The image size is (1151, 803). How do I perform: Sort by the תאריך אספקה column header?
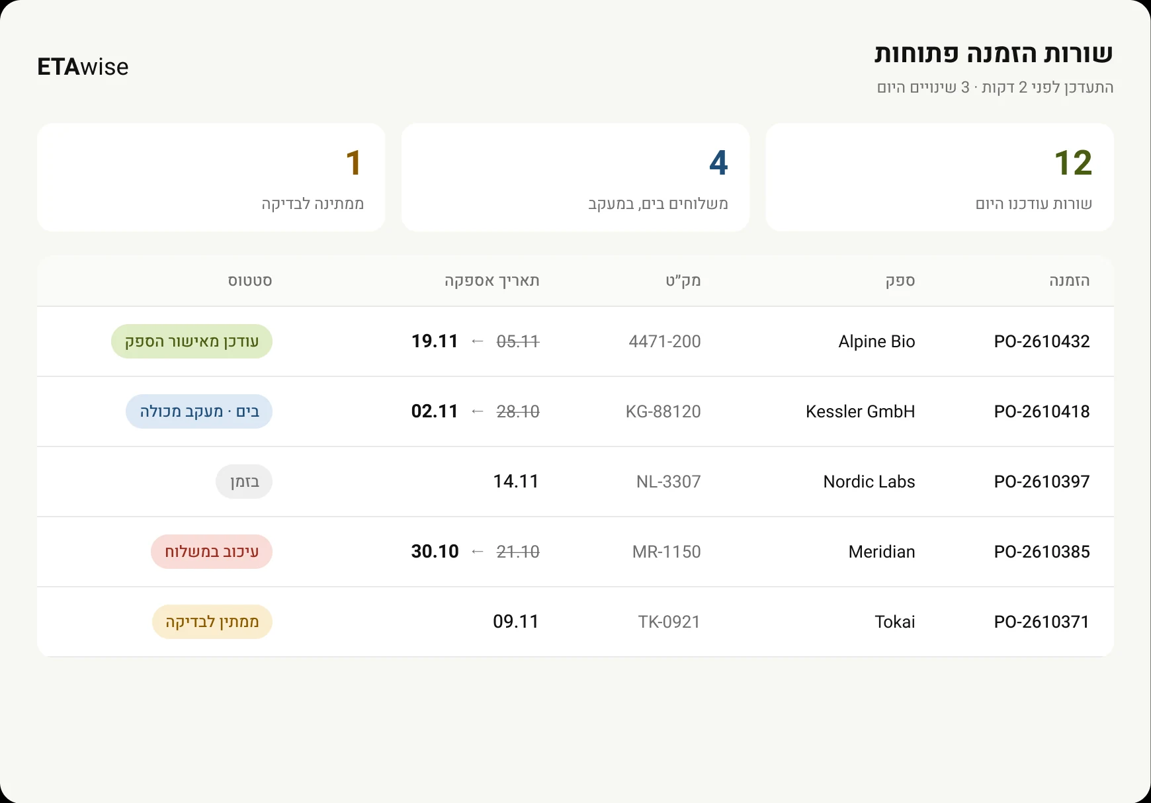(x=492, y=280)
